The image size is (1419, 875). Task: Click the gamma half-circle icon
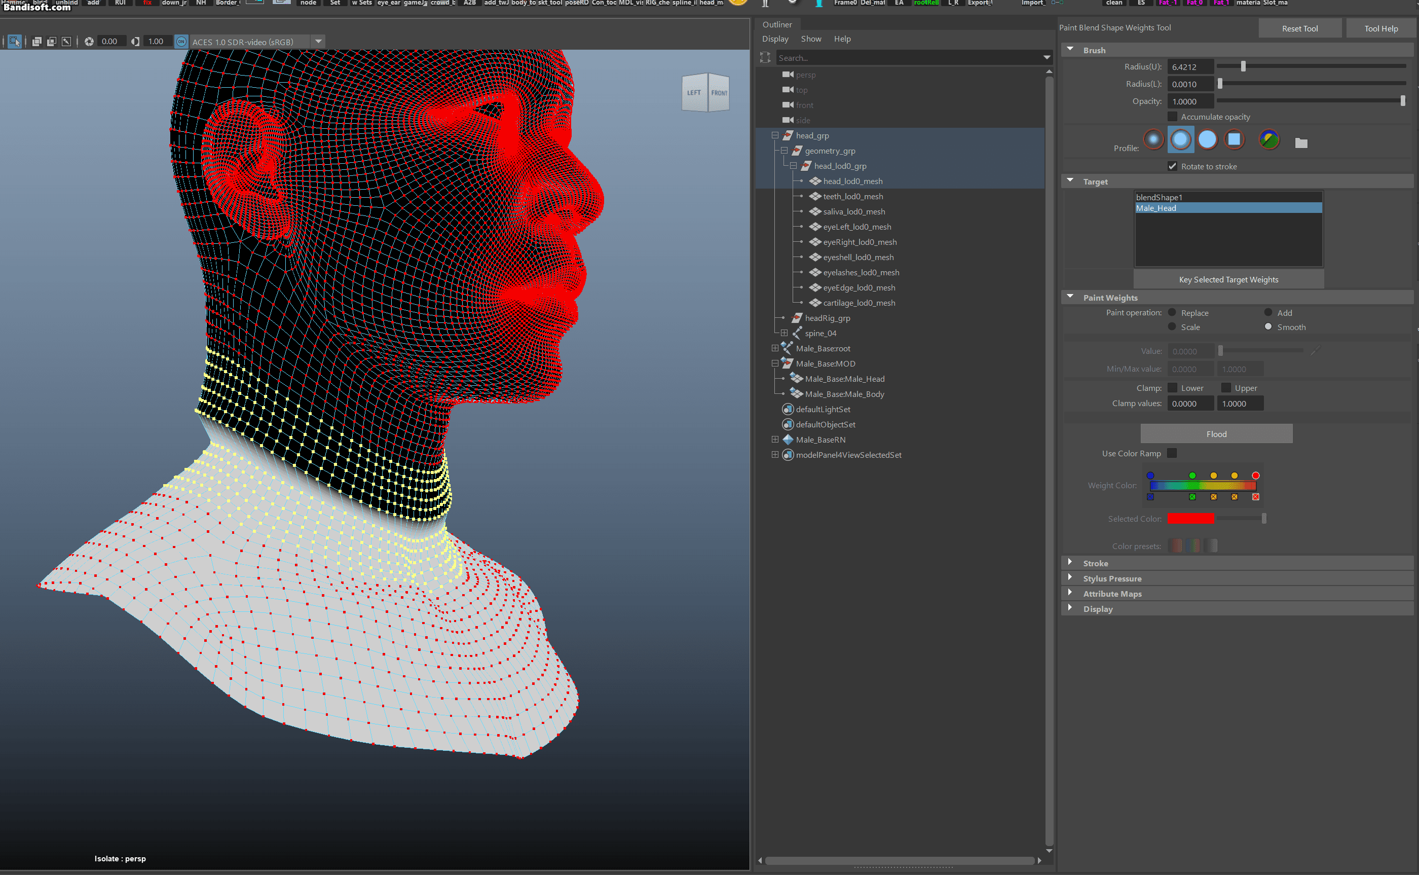tap(135, 42)
